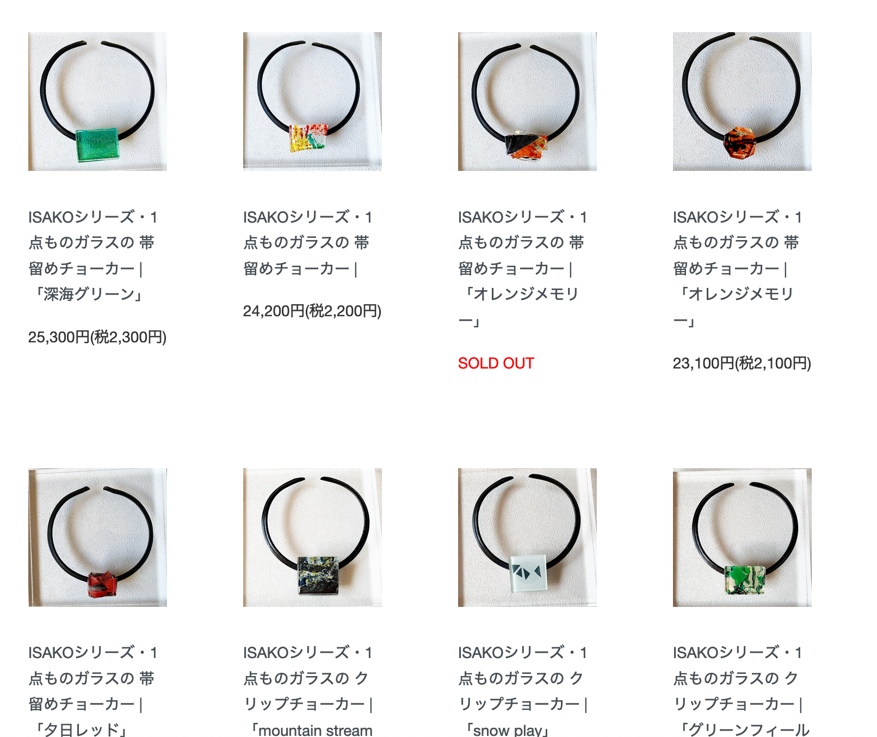The image size is (877, 737).
Task: Open the sold-out orange and black choker image
Action: 527,101
